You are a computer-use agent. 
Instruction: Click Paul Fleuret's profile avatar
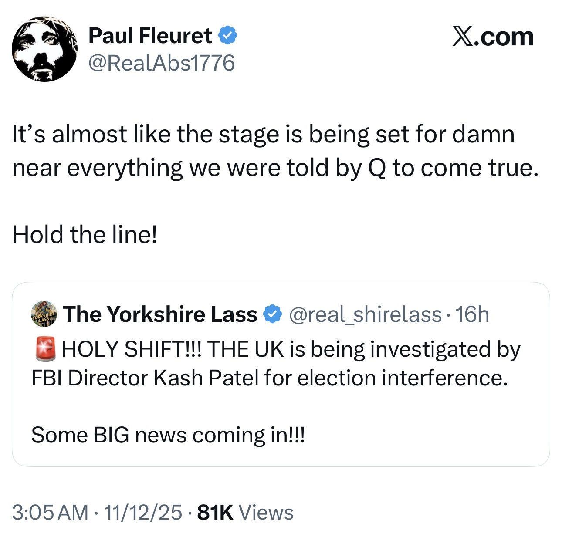(44, 49)
